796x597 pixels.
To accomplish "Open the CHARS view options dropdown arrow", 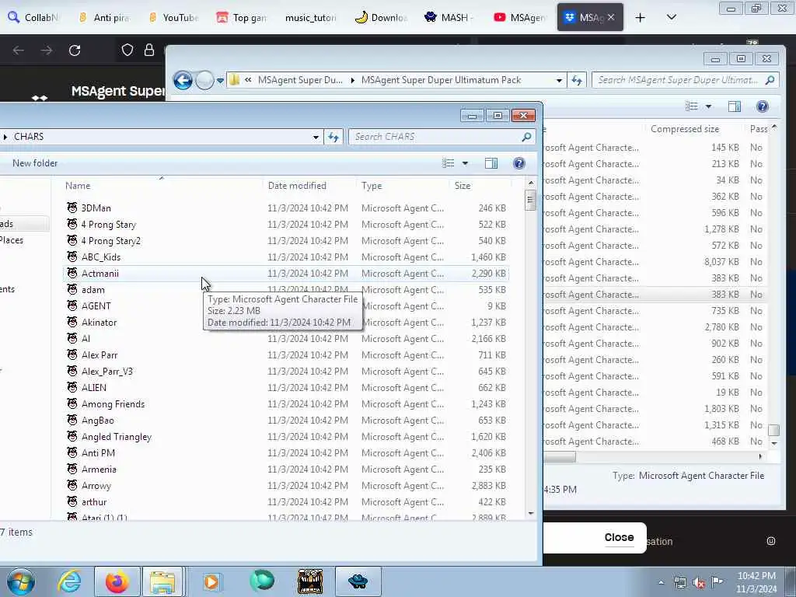I will (465, 163).
